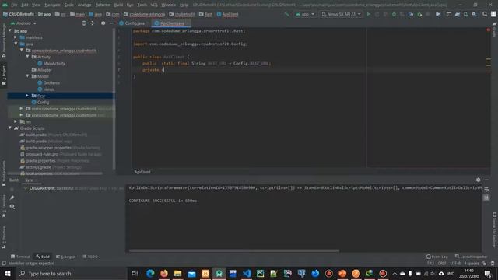Open the Layout Inspector
The image size is (498, 280).
tap(471, 257)
